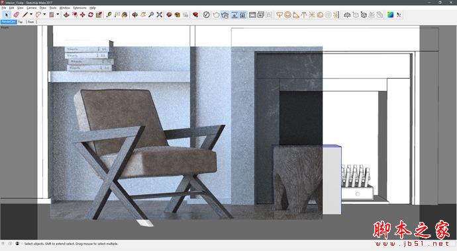Select the Move tool with red arrows
The height and width of the screenshot is (251, 457).
[83, 15]
